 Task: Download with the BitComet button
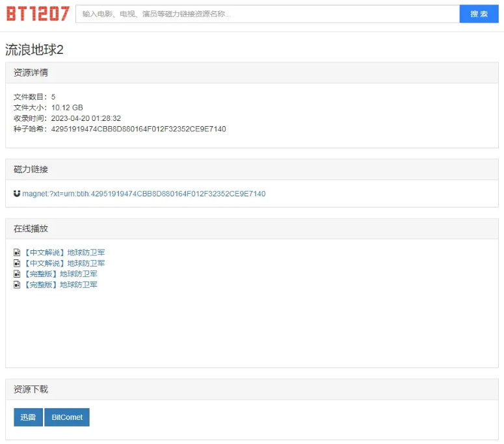(67, 417)
